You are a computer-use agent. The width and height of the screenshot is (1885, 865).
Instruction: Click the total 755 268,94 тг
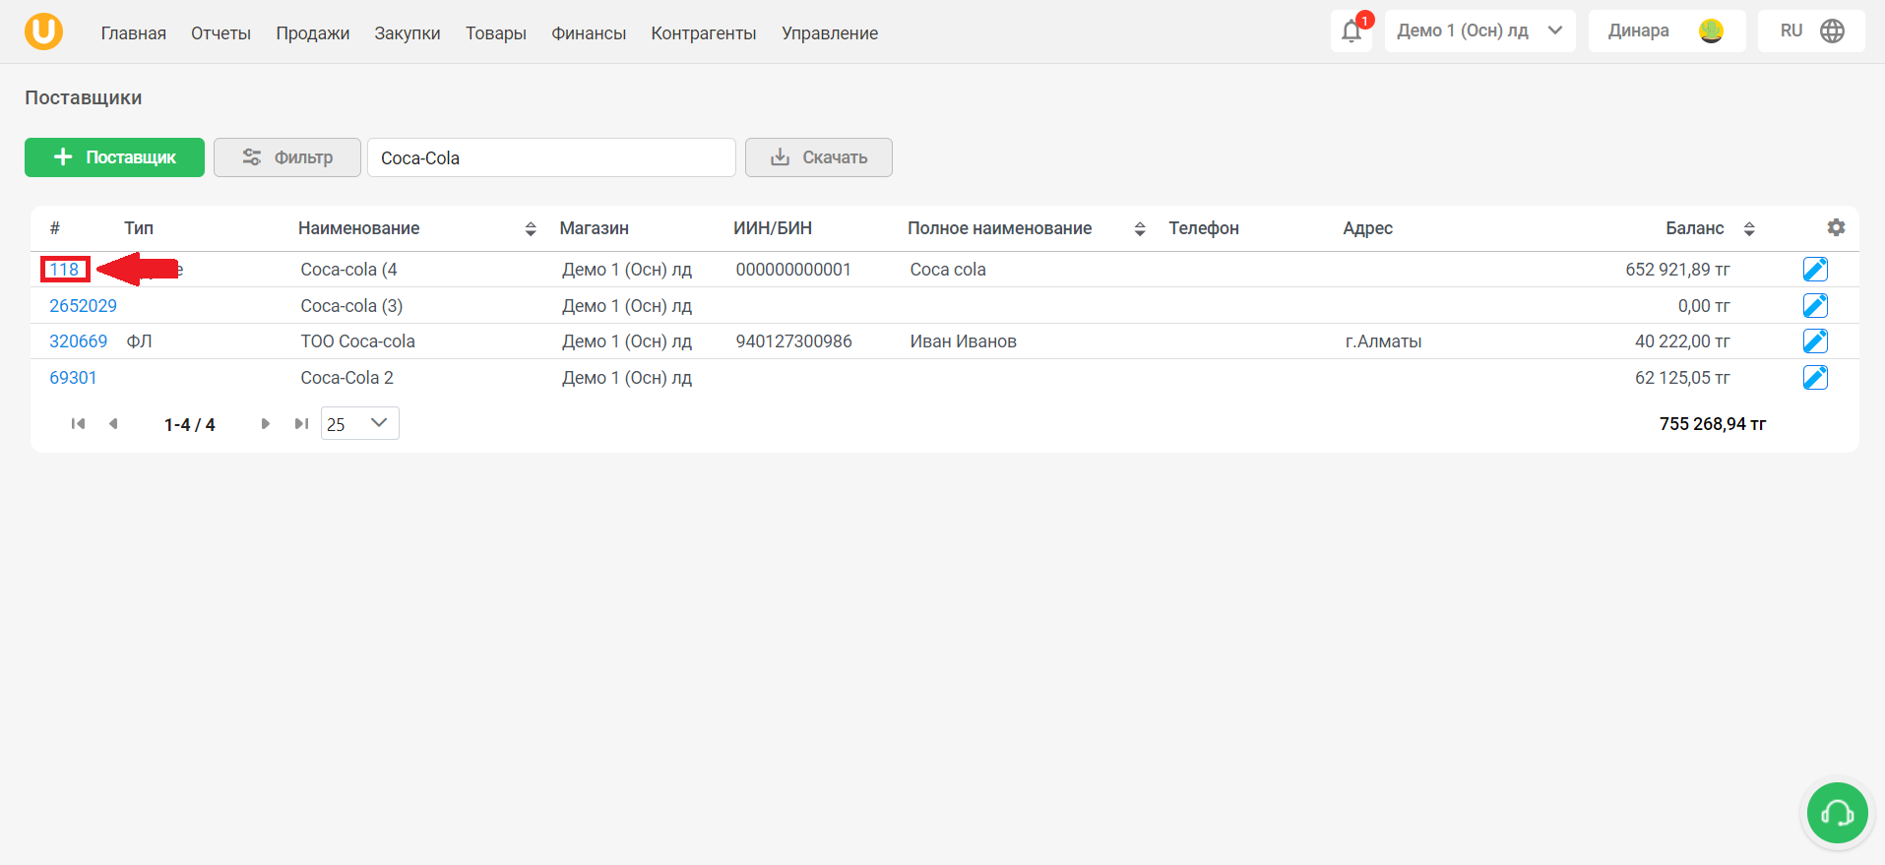coord(1712,424)
